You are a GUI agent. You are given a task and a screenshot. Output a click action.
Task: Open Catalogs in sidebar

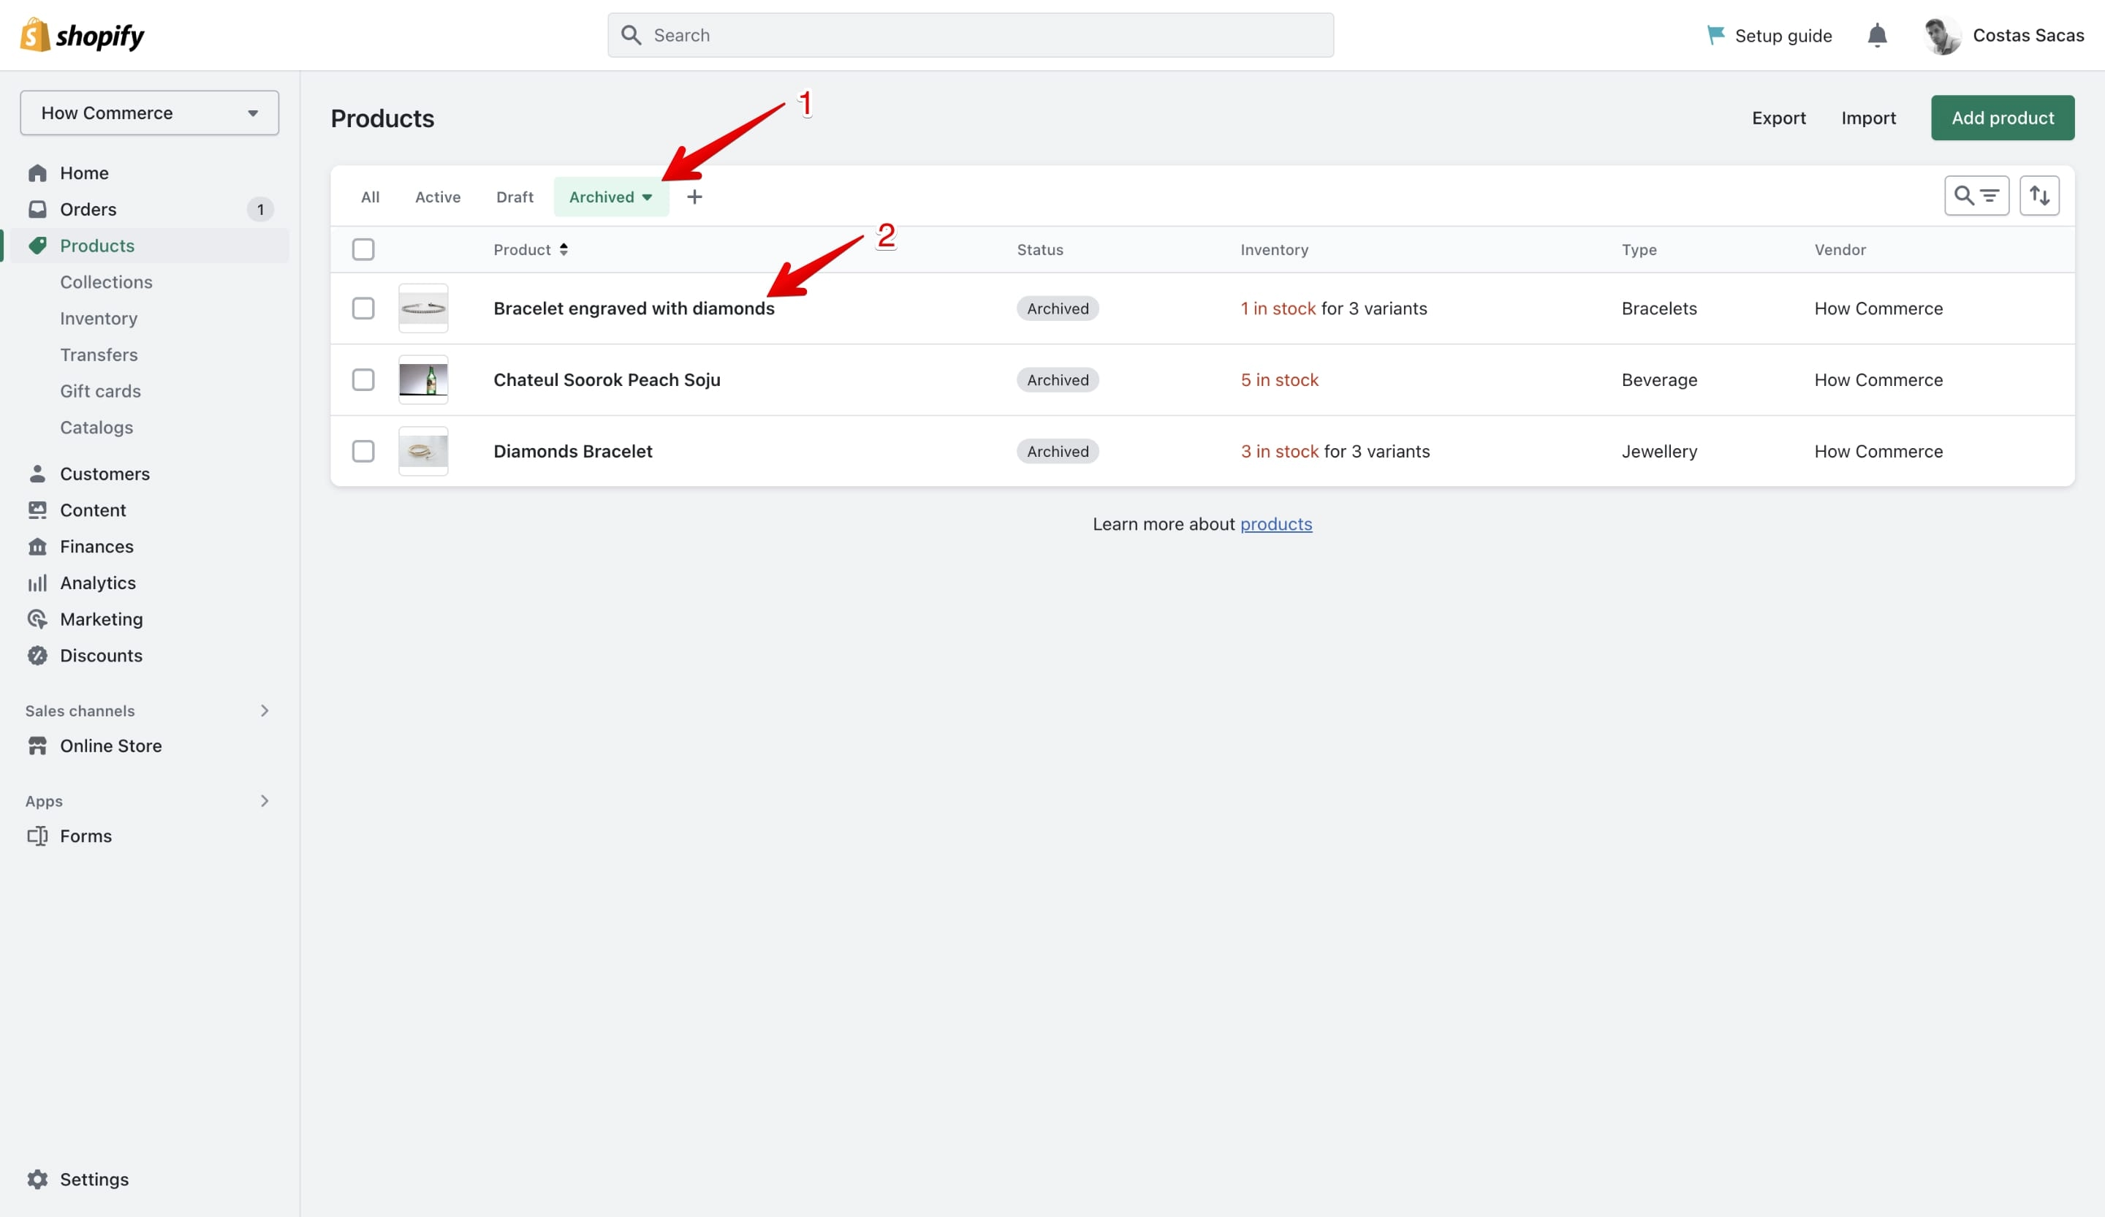[x=97, y=428]
